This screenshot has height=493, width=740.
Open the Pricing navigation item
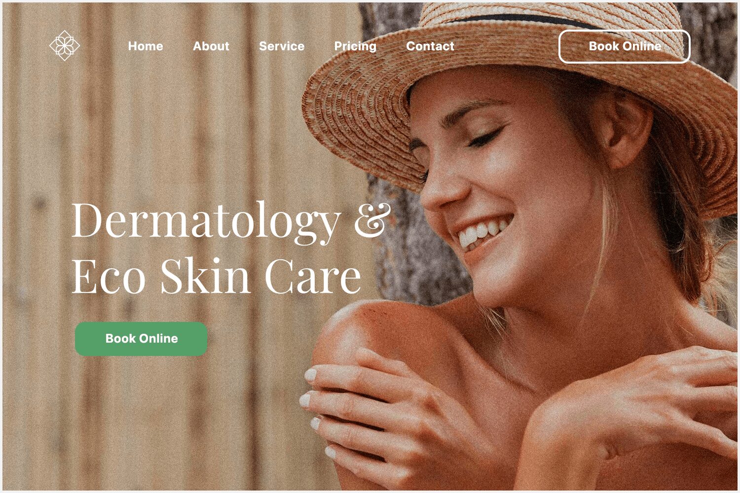click(x=355, y=46)
